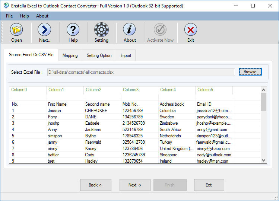This screenshot has height=201, width=279.
Task: Open the Setting gear toolbar icon
Action: [x=101, y=30]
